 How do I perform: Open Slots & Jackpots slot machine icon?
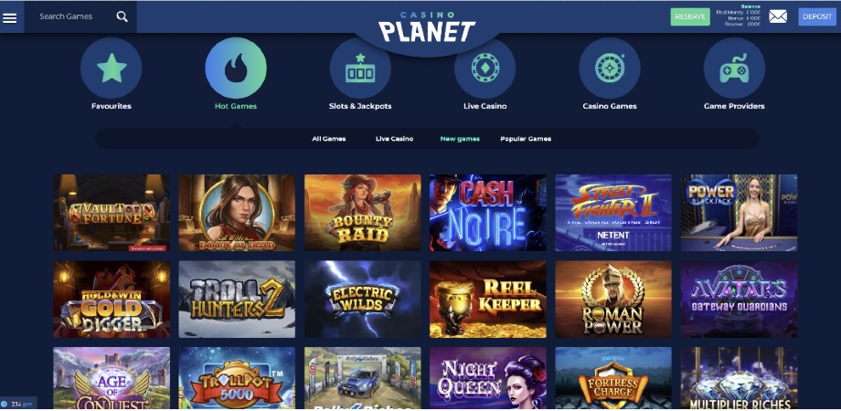pos(360,68)
